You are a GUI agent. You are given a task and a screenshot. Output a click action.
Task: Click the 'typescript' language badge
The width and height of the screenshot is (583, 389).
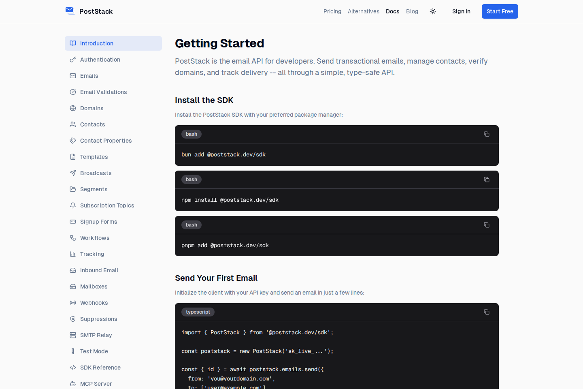tap(198, 312)
